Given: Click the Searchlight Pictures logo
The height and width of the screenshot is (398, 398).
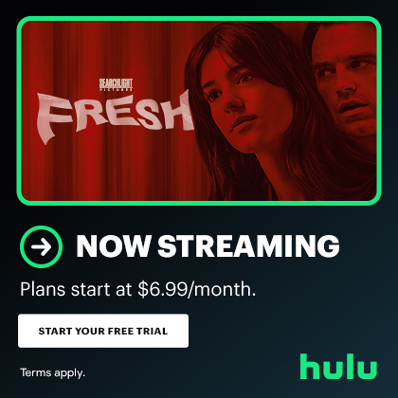Looking at the screenshot, I should 116,84.
